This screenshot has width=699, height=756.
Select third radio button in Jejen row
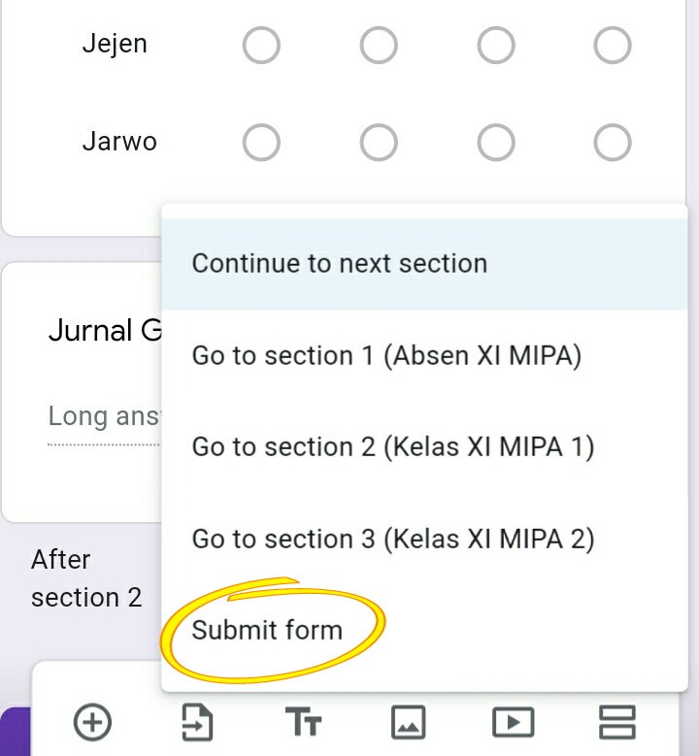pyautogui.click(x=496, y=45)
